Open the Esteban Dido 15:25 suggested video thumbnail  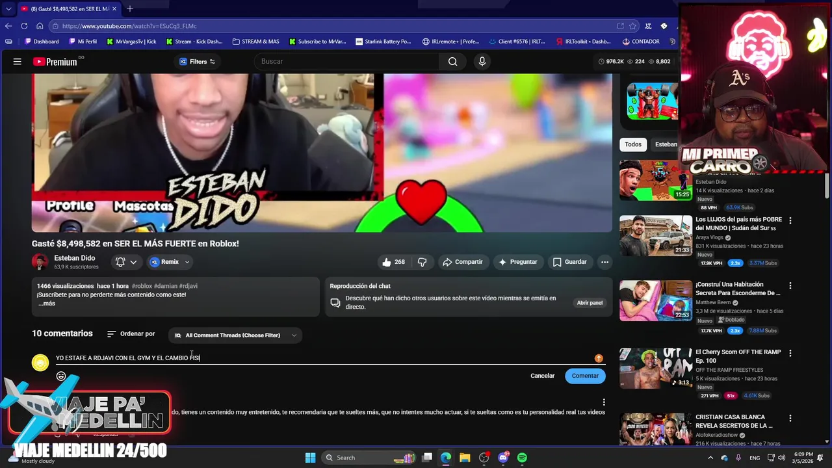tap(656, 181)
